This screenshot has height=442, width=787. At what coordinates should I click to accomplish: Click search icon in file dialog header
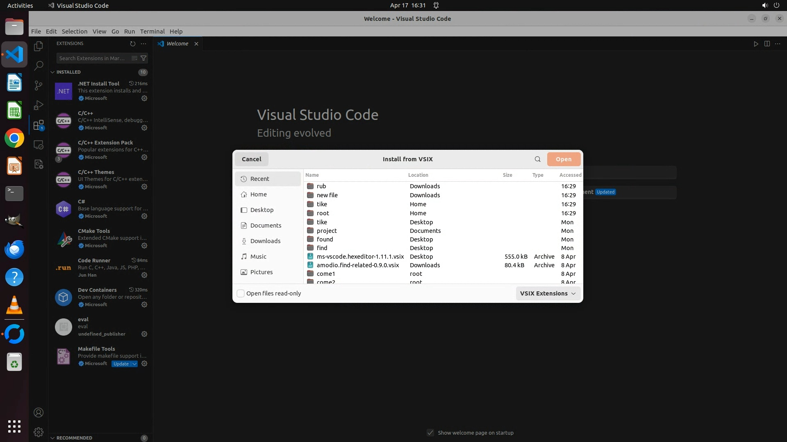(537, 159)
